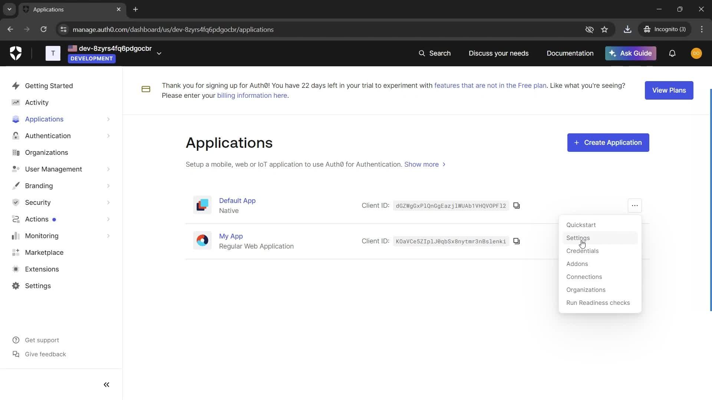This screenshot has height=400, width=712.
Task: Click the Create Application button
Action: (x=608, y=143)
